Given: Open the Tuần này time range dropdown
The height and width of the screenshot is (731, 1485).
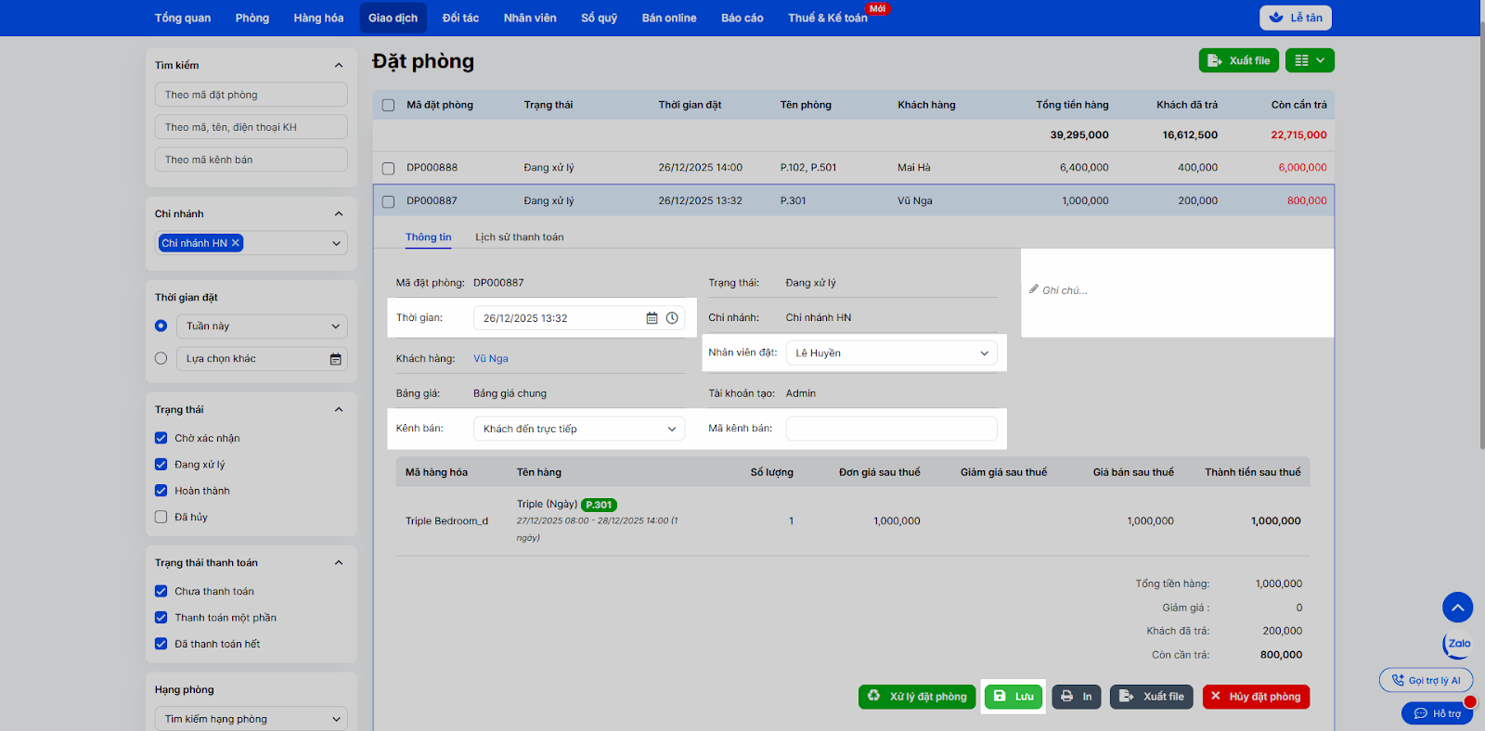Looking at the screenshot, I should tap(262, 327).
